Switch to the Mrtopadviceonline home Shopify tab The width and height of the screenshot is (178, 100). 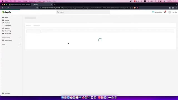click(x=20, y=5)
